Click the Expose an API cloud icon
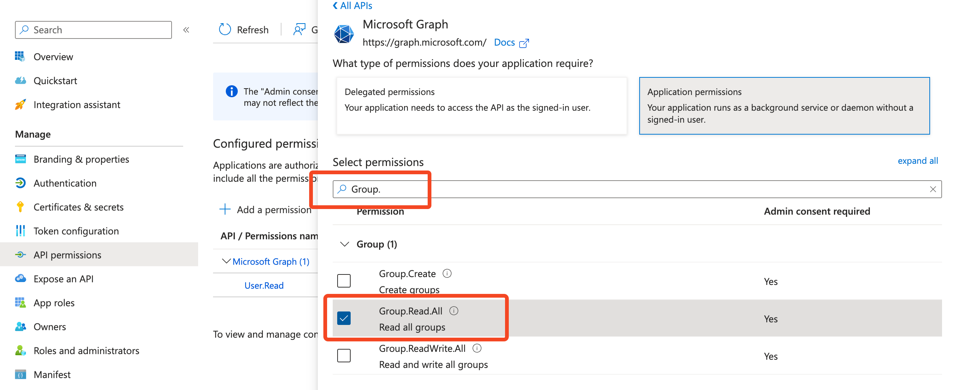This screenshot has height=390, width=957. point(20,279)
